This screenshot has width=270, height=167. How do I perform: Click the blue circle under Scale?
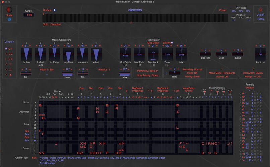pos(9,19)
